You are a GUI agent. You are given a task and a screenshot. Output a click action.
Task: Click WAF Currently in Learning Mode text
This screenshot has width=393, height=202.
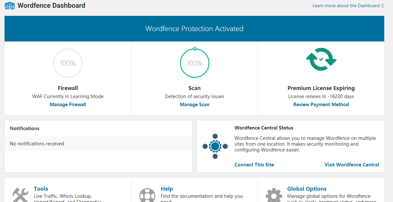(68, 96)
